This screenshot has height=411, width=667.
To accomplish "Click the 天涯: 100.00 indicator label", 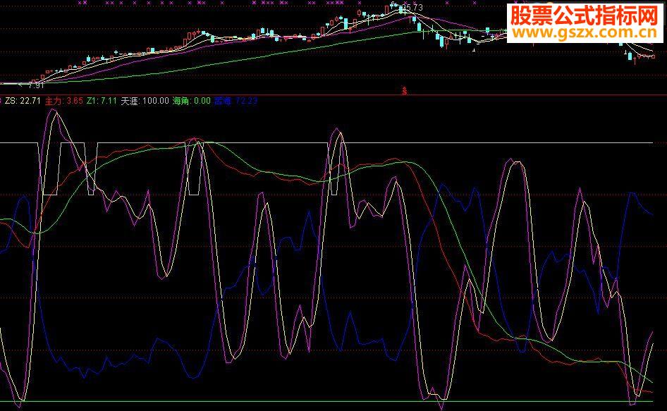I will click(145, 101).
